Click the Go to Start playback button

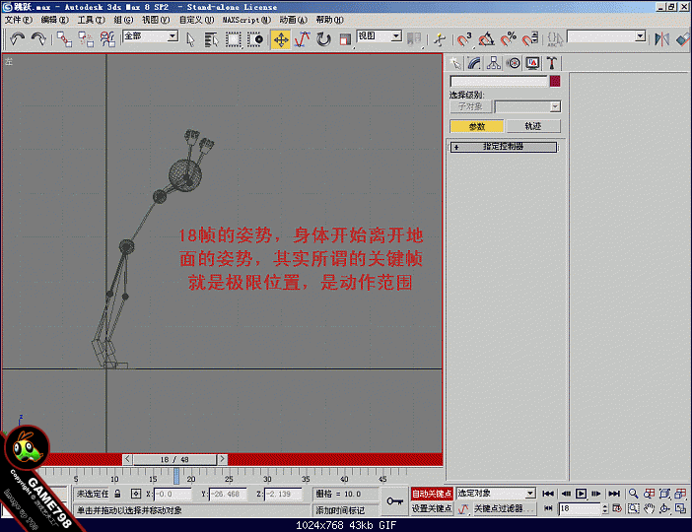(548, 494)
